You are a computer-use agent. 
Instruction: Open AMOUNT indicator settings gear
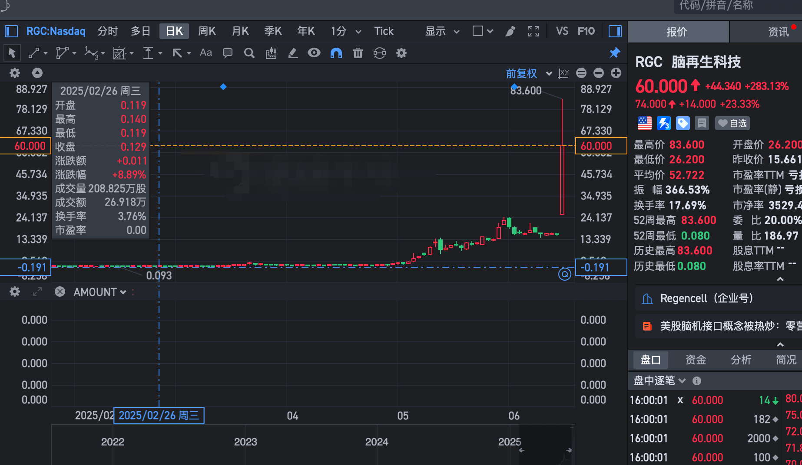[x=15, y=291]
